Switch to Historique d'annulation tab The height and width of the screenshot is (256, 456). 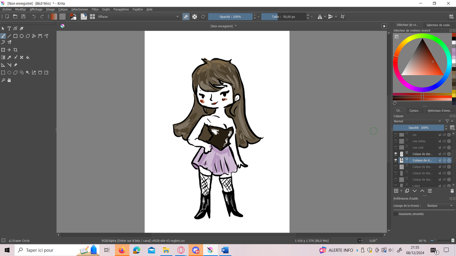[440, 111]
